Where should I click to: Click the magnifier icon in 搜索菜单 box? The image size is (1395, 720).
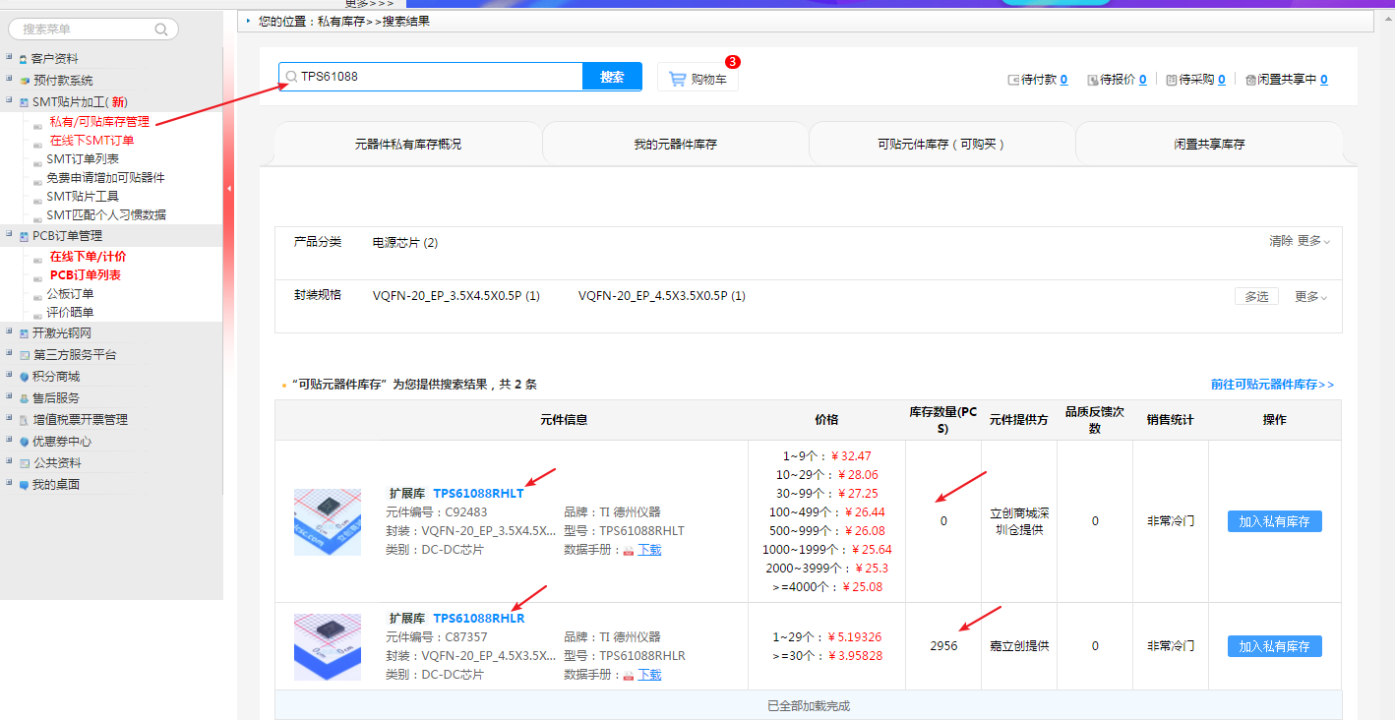pyautogui.click(x=161, y=30)
